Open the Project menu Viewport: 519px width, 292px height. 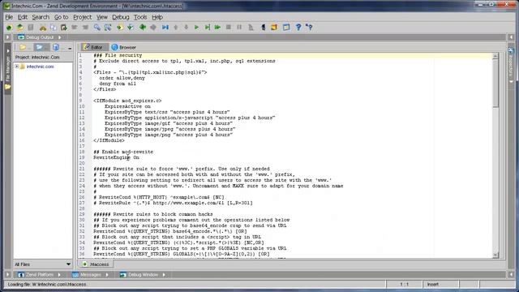[82, 17]
